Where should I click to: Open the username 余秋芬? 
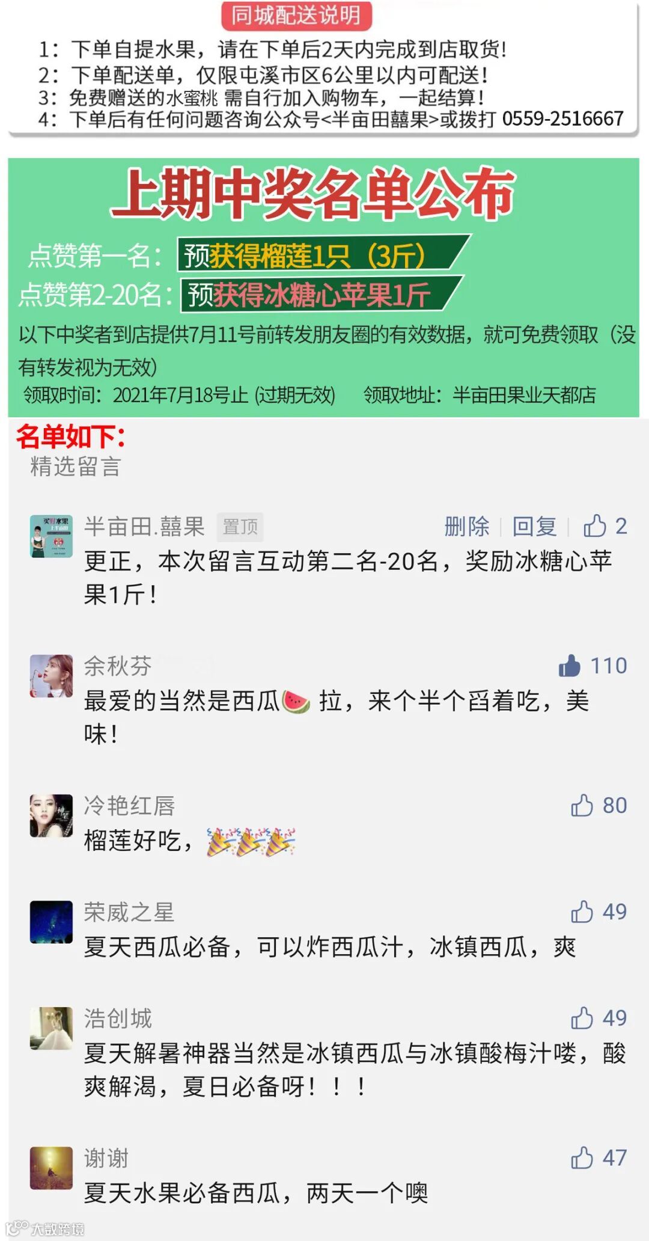click(x=118, y=666)
